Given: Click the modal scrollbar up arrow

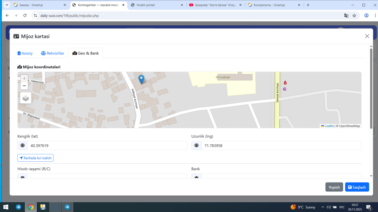Looking at the screenshot, I should (371, 46).
